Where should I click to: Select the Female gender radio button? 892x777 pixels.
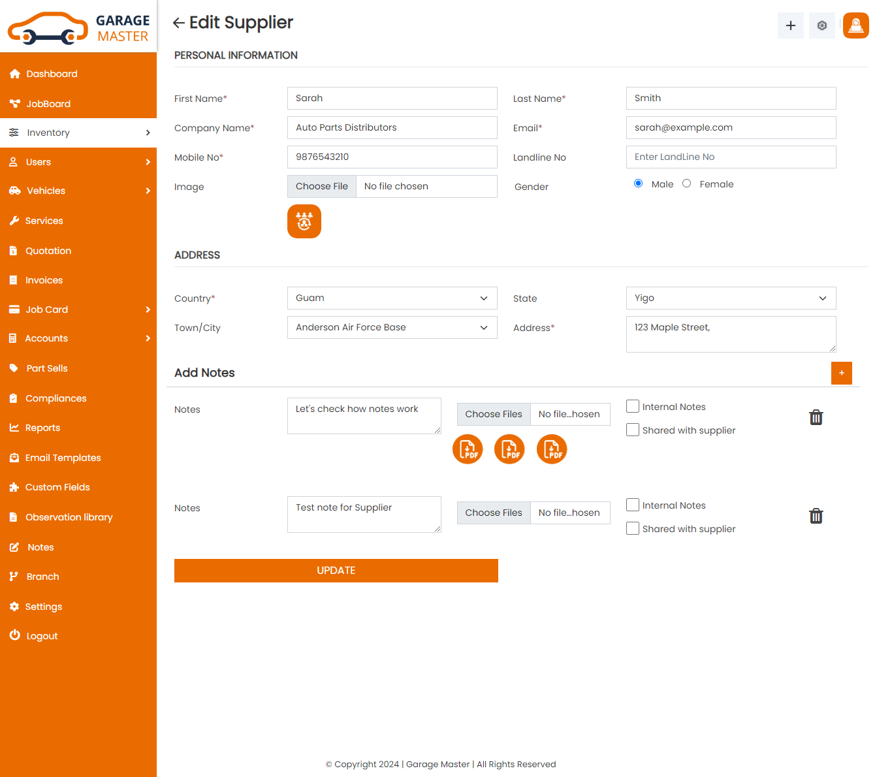(686, 183)
